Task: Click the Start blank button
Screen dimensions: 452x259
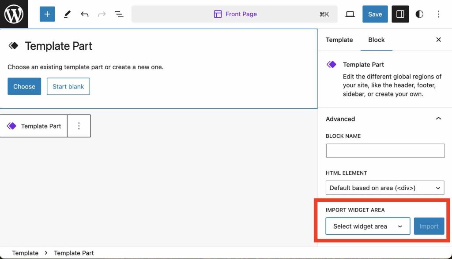Action: (x=68, y=86)
